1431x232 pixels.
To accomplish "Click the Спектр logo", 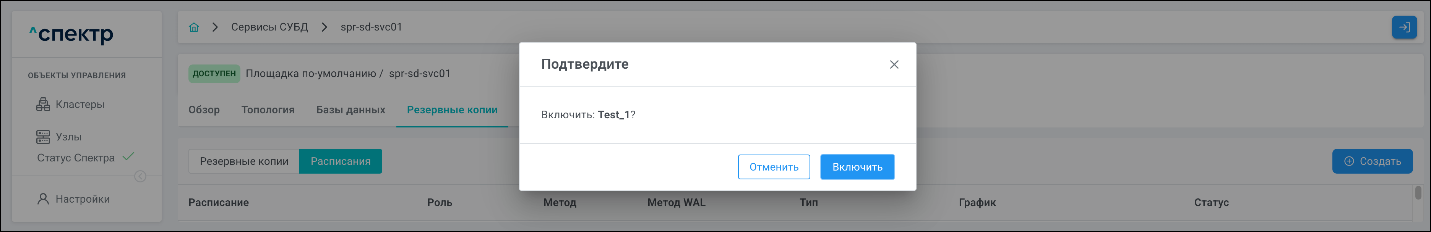I will (x=71, y=34).
